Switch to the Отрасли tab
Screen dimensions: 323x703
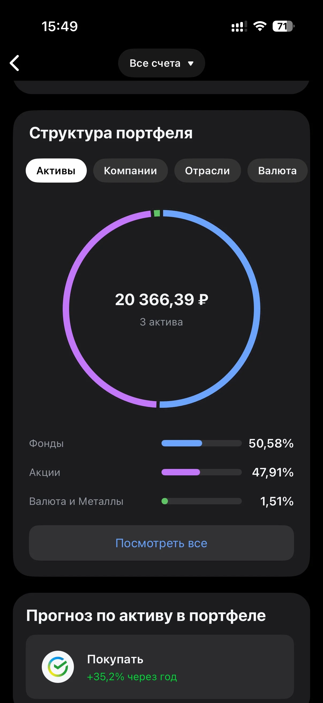[207, 171]
